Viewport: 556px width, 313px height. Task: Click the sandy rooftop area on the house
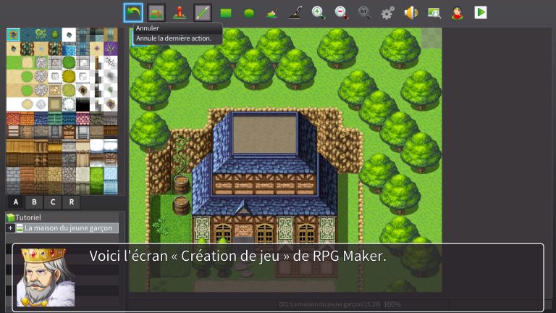point(264,135)
